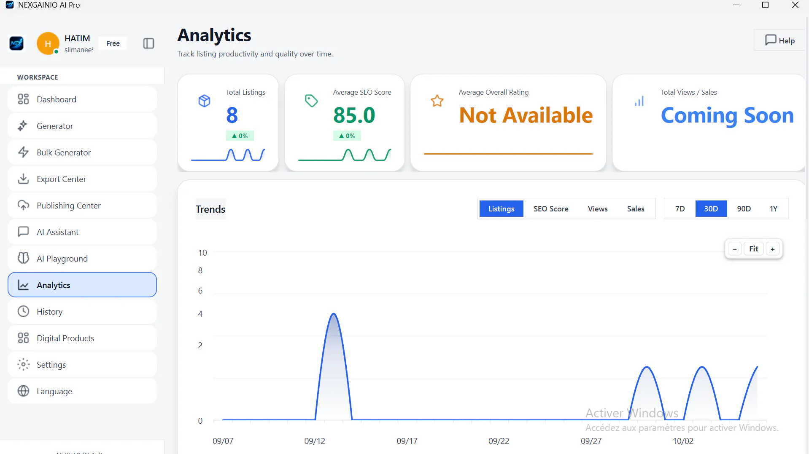809x454 pixels.
Task: Click the Total Listings value 8
Action: 232,115
